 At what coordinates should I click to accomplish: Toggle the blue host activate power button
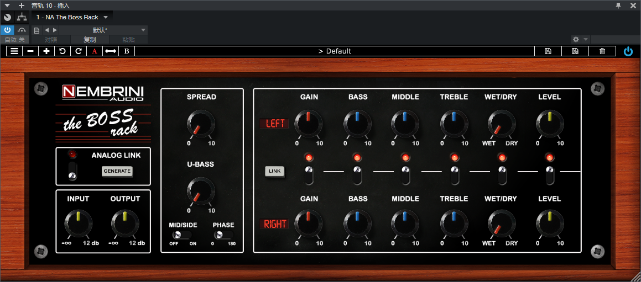7,30
